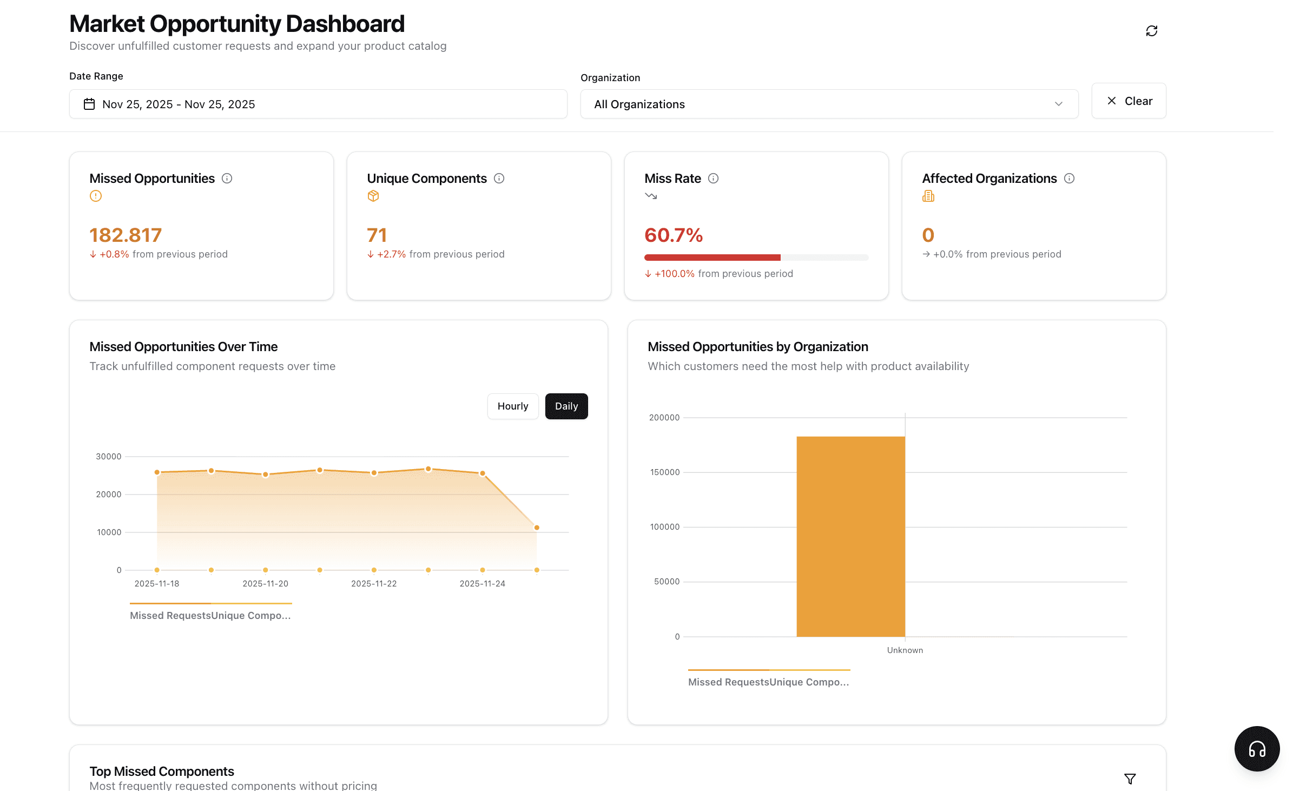This screenshot has width=1293, height=791.
Task: Click the 2025-11-18 data point on line
Action: (x=157, y=472)
